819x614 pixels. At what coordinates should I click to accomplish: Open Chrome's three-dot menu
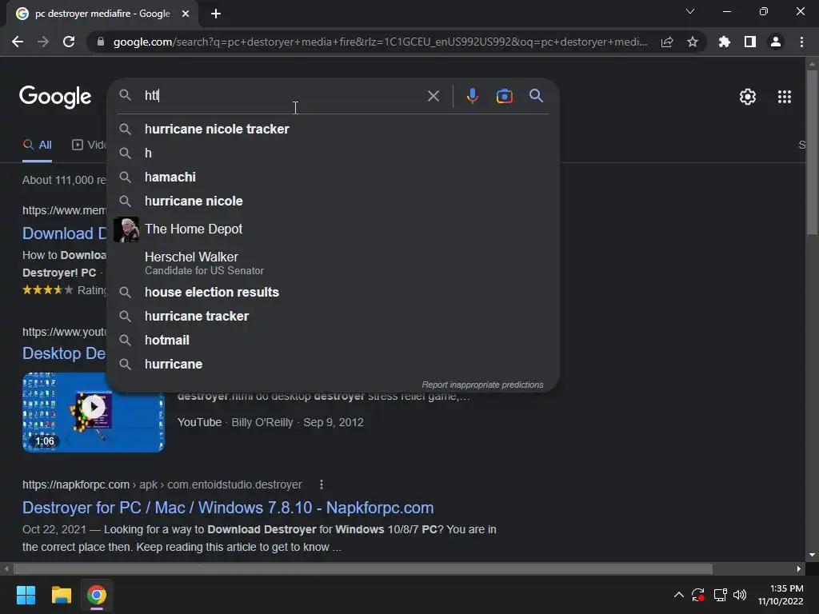coord(801,42)
